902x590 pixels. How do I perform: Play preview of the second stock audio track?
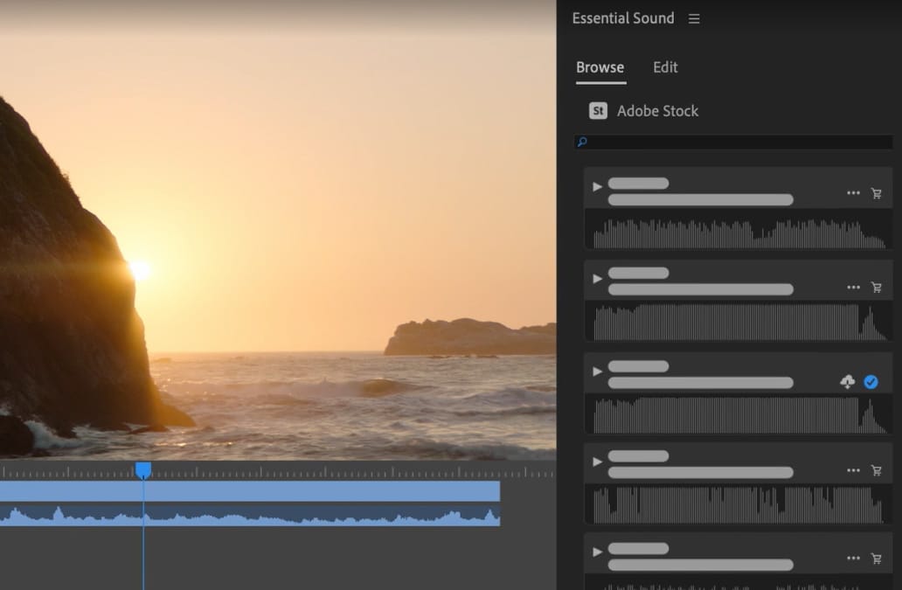[x=598, y=279]
